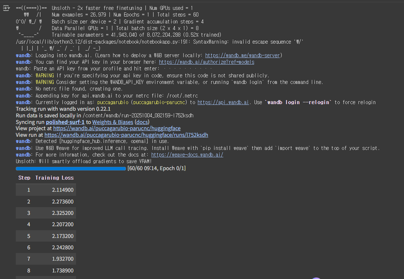The height and width of the screenshot is (279, 404).
Task: Click step number 1 in loss table
Action: pyautogui.click(x=29, y=190)
